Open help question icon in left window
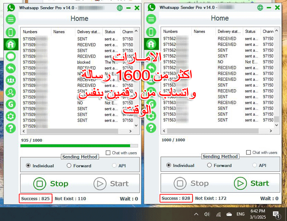This screenshot has height=221, width=287. click(x=11, y=128)
